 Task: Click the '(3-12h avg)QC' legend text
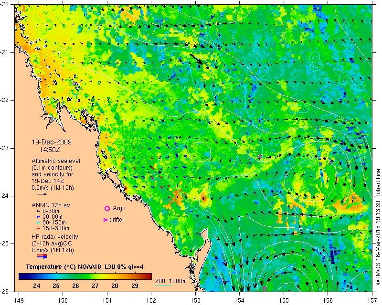52,243
